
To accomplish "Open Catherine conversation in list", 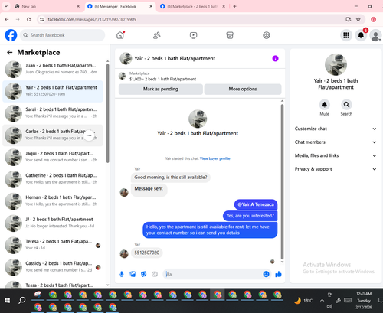I will pyautogui.click(x=53, y=179).
